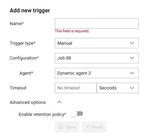Open the Seconds timeout unit dropdown
Screen dimensions: 156x140
click(118, 88)
